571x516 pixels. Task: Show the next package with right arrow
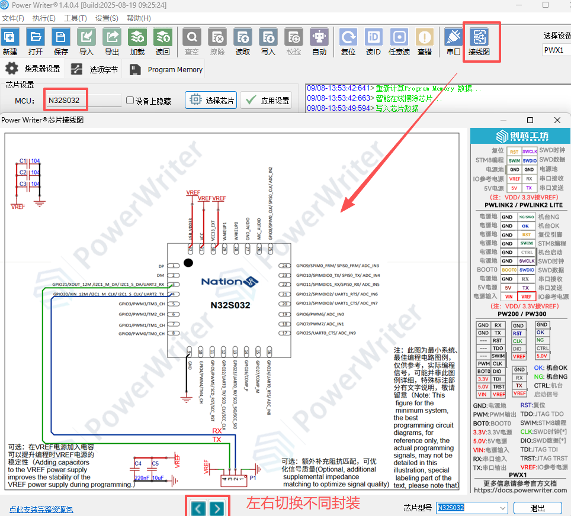click(x=217, y=508)
